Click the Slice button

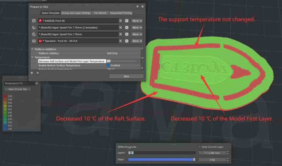126,76
